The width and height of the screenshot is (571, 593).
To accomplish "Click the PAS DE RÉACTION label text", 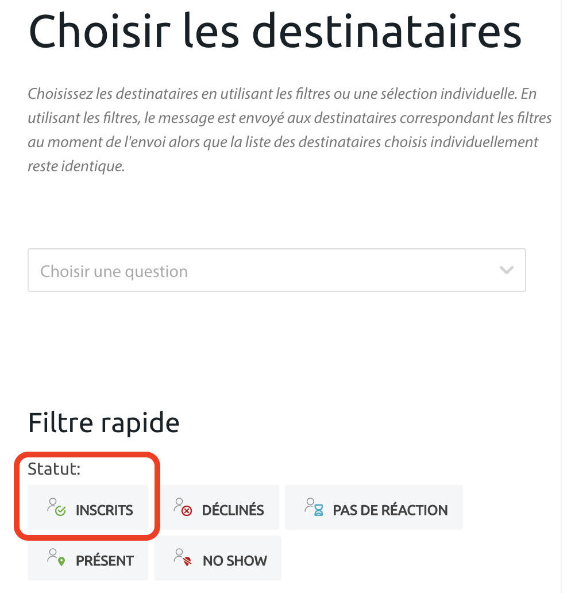I will [390, 510].
